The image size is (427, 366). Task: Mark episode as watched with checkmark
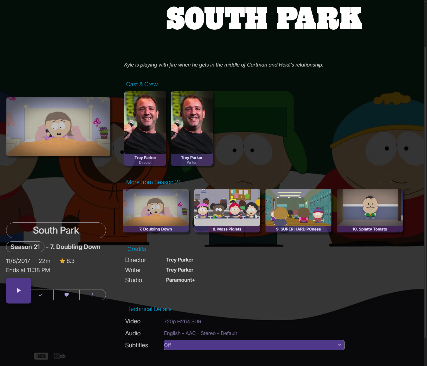41,295
